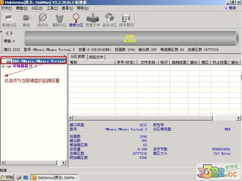Click the 柱面数 value 1044 in details
This screenshot has width=242, height=181.
143,137
